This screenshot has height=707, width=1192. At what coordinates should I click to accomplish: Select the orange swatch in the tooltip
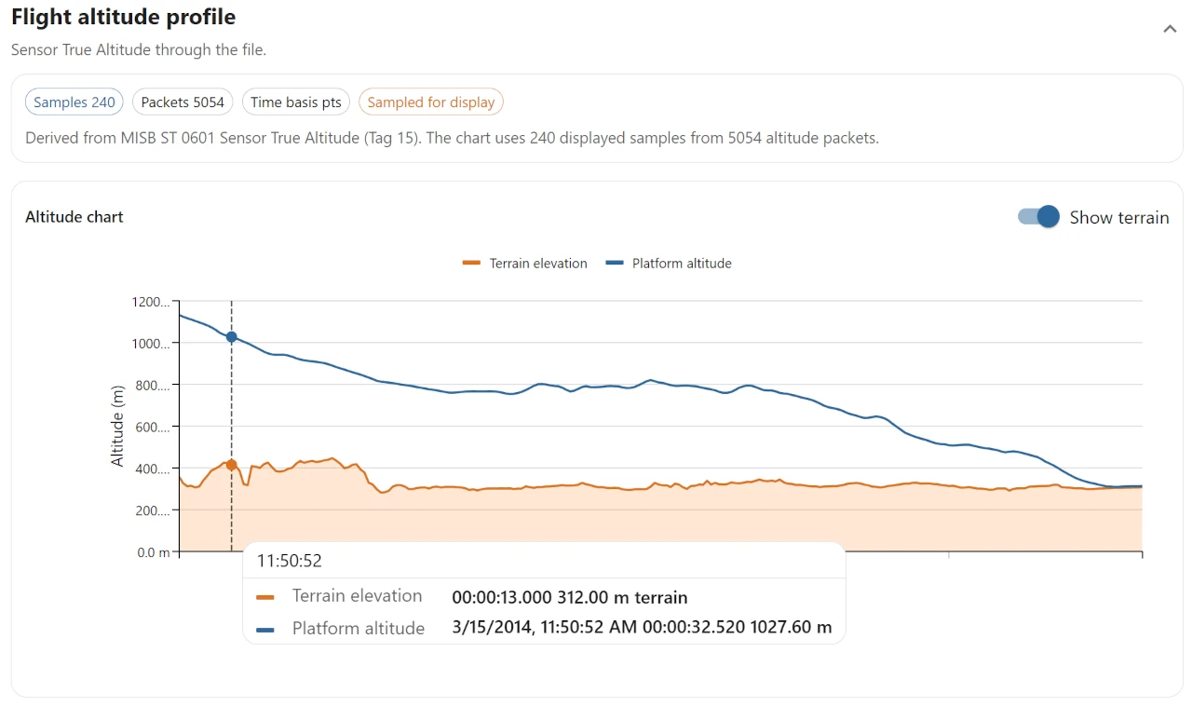coord(264,595)
